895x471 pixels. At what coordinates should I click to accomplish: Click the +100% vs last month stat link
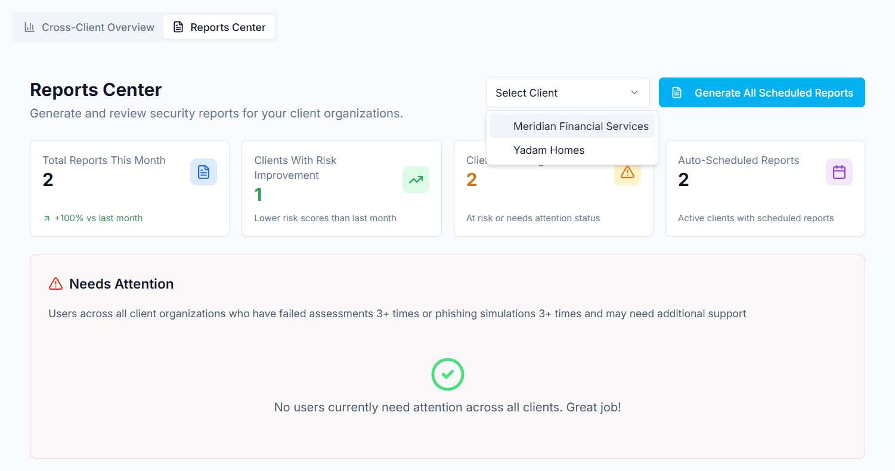pyautogui.click(x=92, y=218)
